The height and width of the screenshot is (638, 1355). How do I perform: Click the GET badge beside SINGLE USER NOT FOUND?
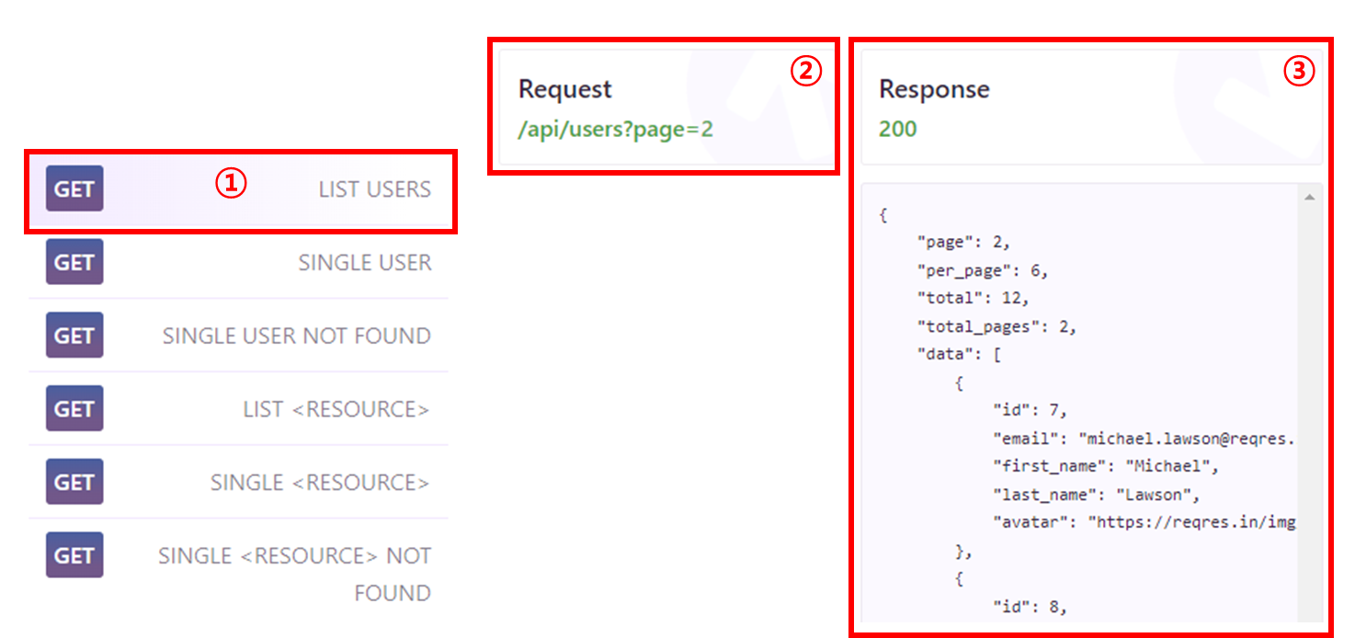(74, 336)
